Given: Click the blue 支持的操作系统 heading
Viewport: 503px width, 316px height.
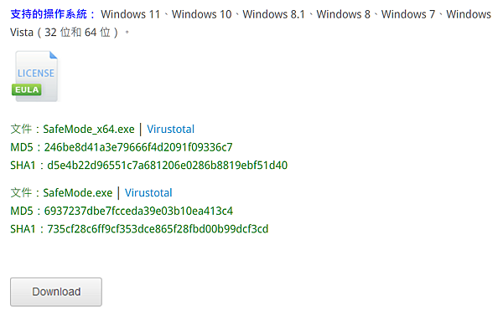Looking at the screenshot, I should click(49, 14).
